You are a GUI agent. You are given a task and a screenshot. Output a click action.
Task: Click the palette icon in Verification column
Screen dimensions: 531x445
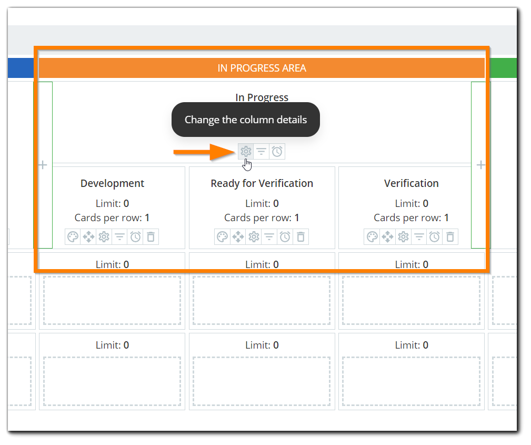pyautogui.click(x=372, y=236)
